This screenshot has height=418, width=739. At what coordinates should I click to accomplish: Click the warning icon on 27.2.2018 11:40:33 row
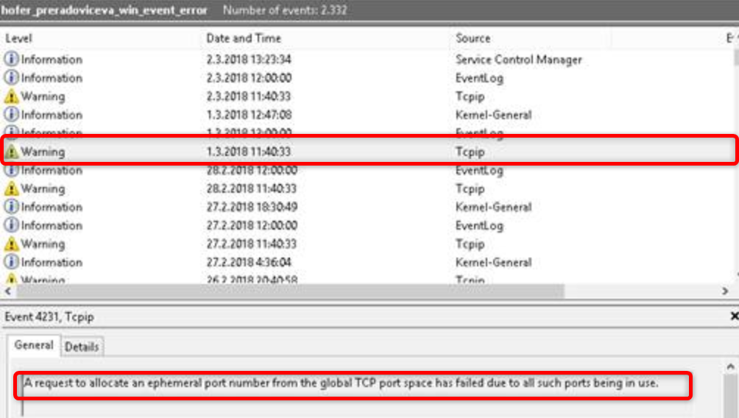pyautogui.click(x=11, y=244)
